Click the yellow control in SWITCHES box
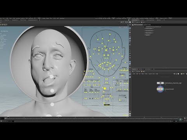The image size is (187, 140). coord(120,100)
